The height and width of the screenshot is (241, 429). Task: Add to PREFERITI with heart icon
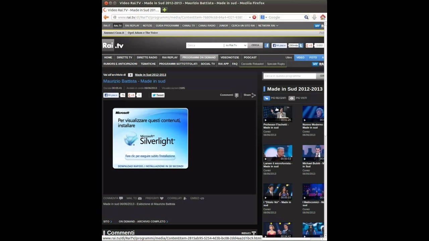pos(162,198)
